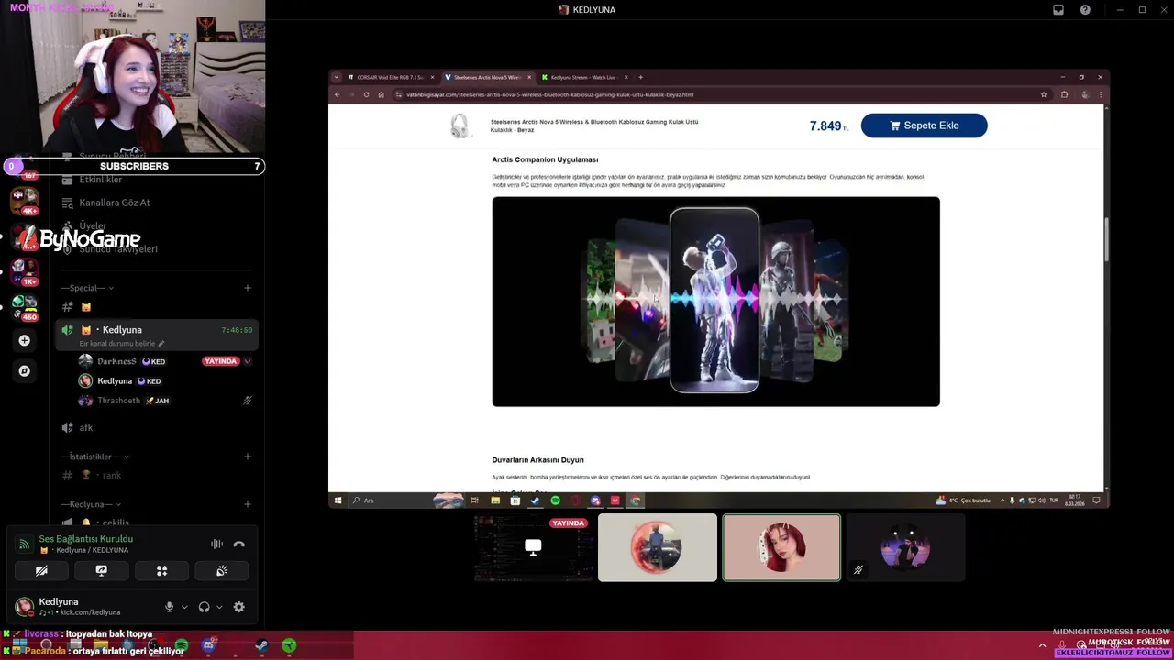Reload the page in the shared browser
The height and width of the screenshot is (660, 1174).
pos(366,94)
